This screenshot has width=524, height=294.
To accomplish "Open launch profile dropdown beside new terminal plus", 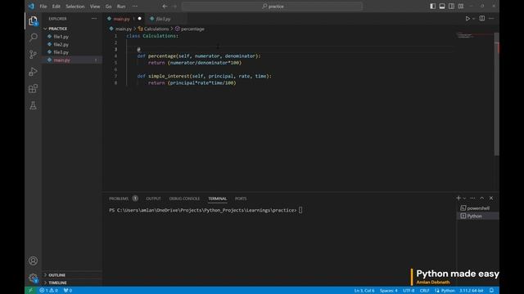I will coord(464,198).
